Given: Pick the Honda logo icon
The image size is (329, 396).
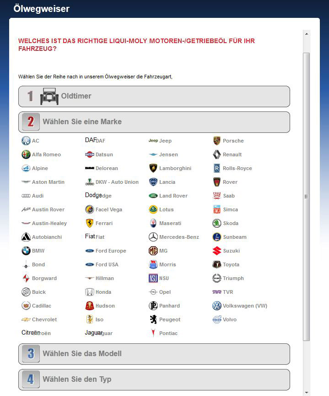Looking at the screenshot, I should pos(90,292).
